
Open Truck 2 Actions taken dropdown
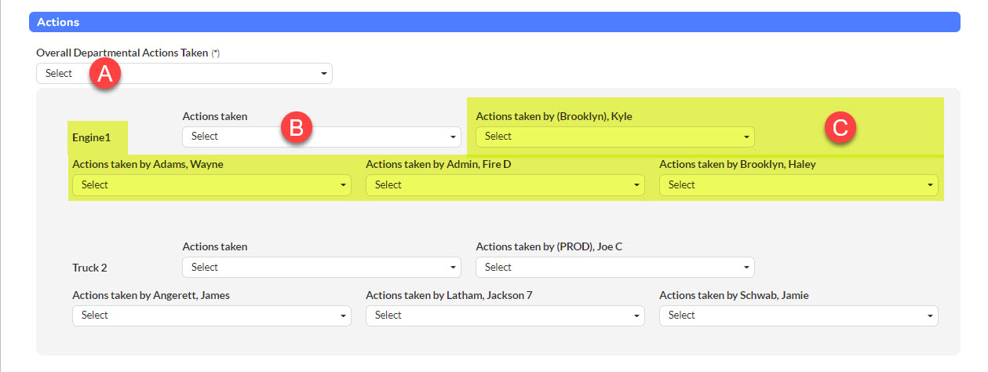(322, 268)
